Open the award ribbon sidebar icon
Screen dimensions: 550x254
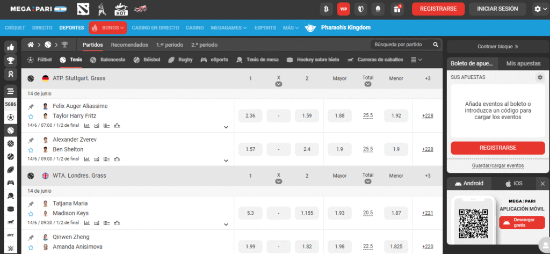(x=11, y=74)
